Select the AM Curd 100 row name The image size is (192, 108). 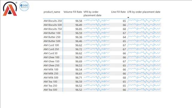[x=51, y=45]
